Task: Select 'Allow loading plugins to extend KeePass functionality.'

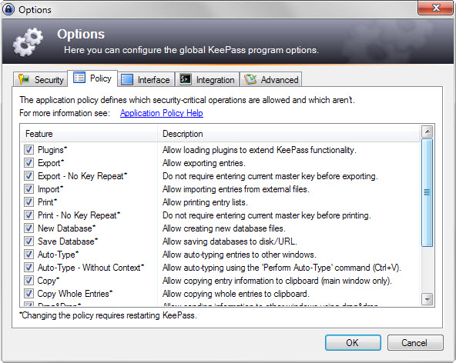Action: tap(260, 150)
